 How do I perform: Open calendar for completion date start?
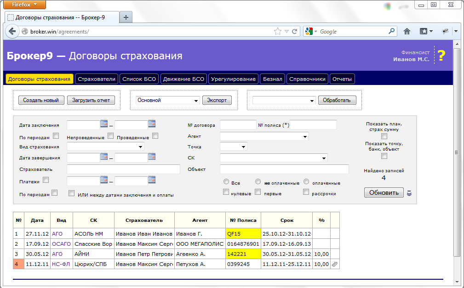click(x=104, y=157)
